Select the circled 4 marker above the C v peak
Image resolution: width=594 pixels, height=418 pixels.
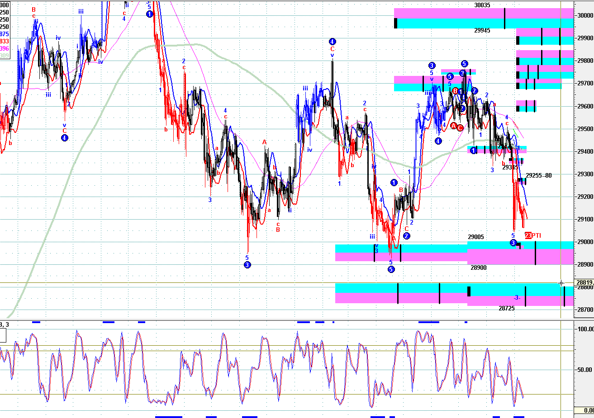tap(332, 41)
